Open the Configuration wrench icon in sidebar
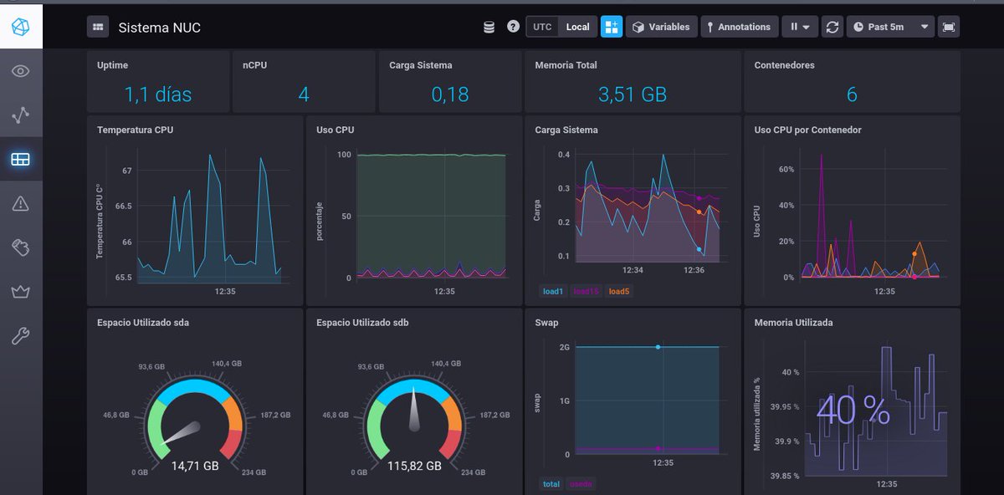Screen dimensions: 1004x495 point(21,336)
